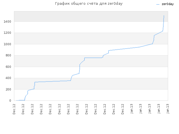Image resolution: width=179 pixels, height=134 pixels.
Task: Click the line's peak point above 1400
Action: pos(164,16)
